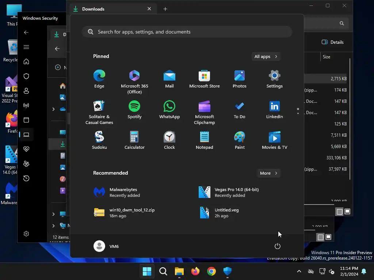The height and width of the screenshot is (280, 374).
Task: Open taskbar Search
Action: [x=163, y=271]
